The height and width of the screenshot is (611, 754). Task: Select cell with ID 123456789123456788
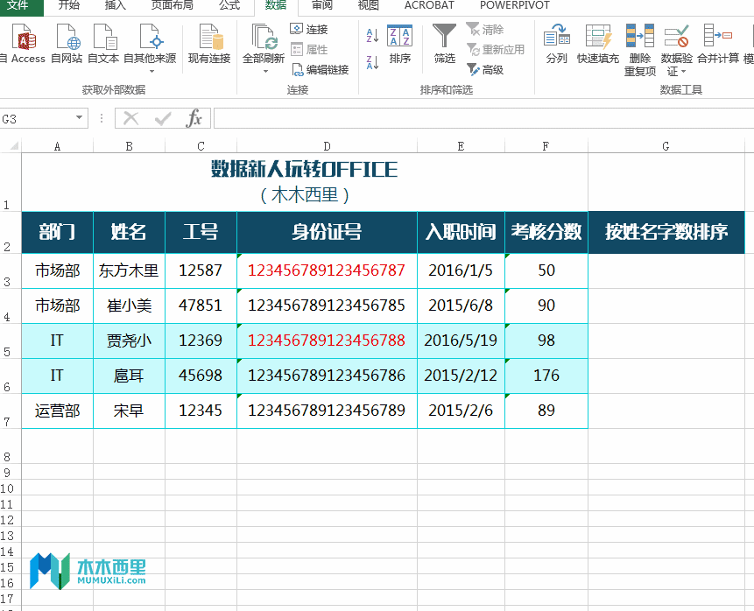click(x=327, y=341)
